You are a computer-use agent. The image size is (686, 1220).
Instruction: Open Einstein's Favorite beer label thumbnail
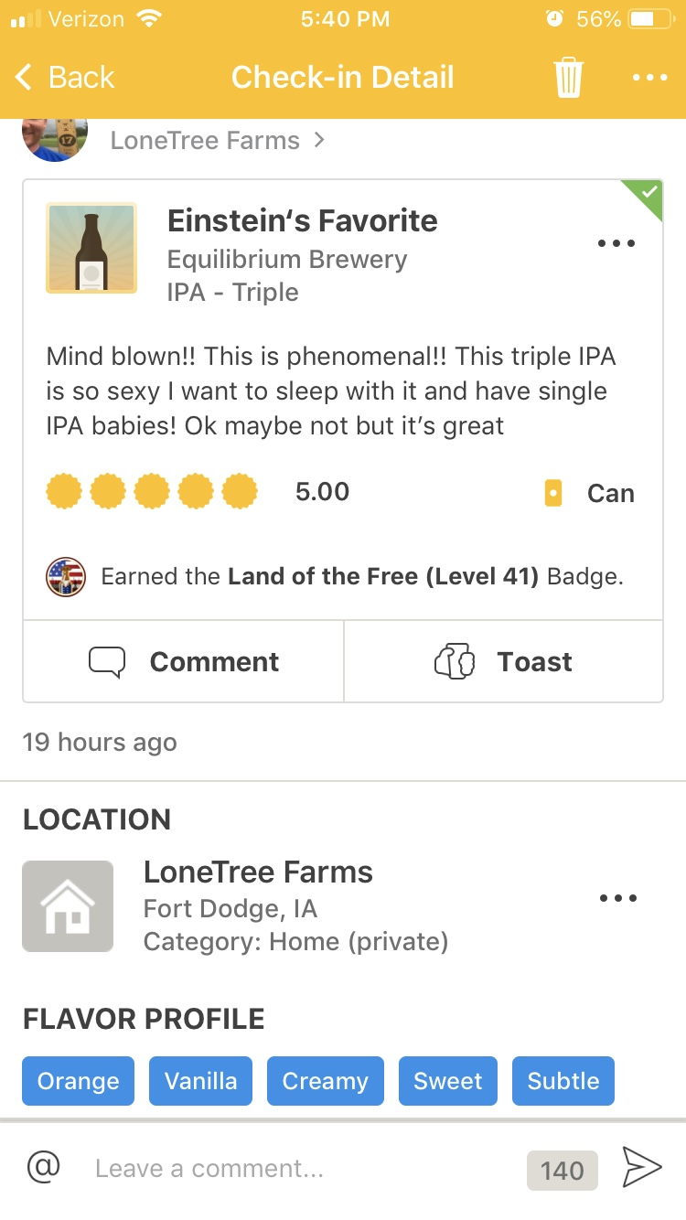(91, 248)
